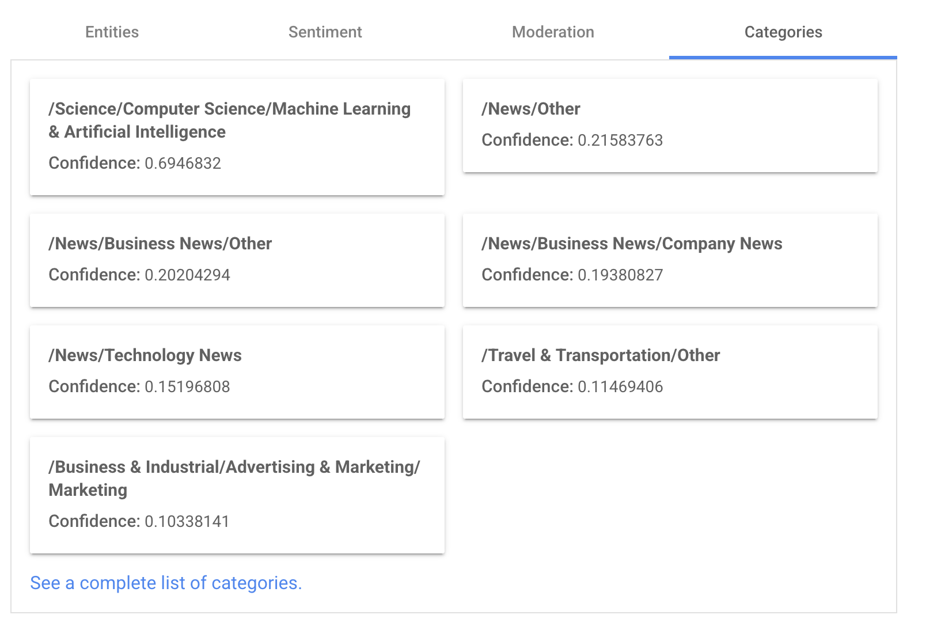
Task: Select the Company News category heading
Action: click(x=632, y=244)
